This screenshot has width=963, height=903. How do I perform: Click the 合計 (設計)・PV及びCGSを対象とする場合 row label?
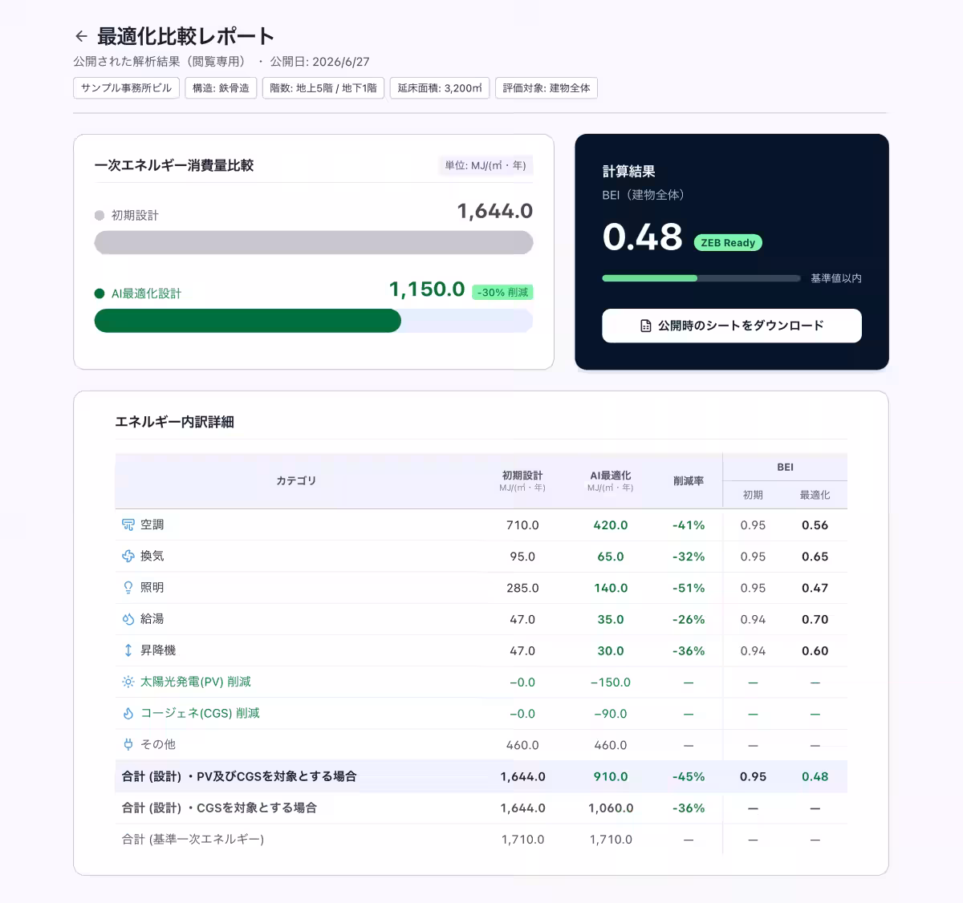[239, 776]
